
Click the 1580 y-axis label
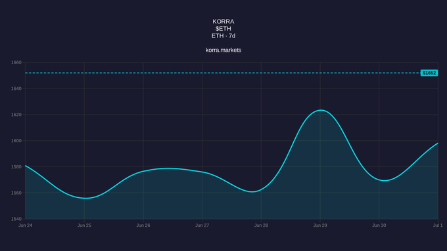[x=16, y=167]
